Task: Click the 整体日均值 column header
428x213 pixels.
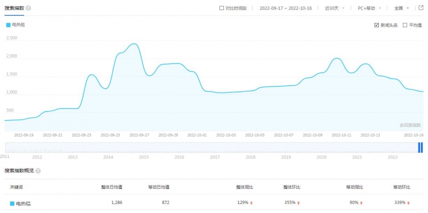Action: point(112,187)
